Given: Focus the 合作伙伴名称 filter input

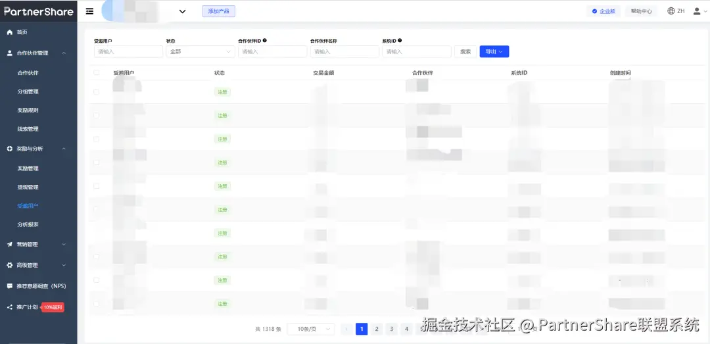Looking at the screenshot, I should coord(344,52).
